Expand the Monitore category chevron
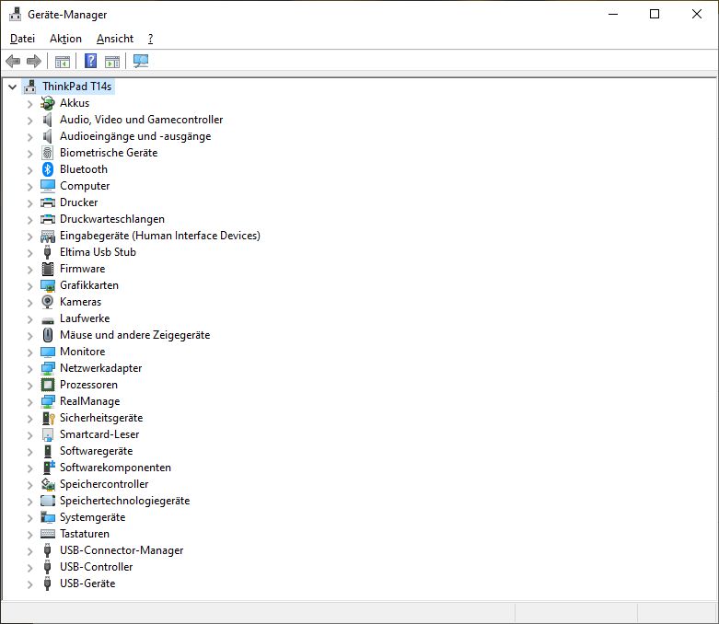The height and width of the screenshot is (624, 719). [29, 352]
